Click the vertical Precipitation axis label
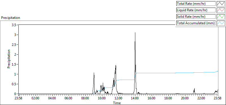 [9, 59]
